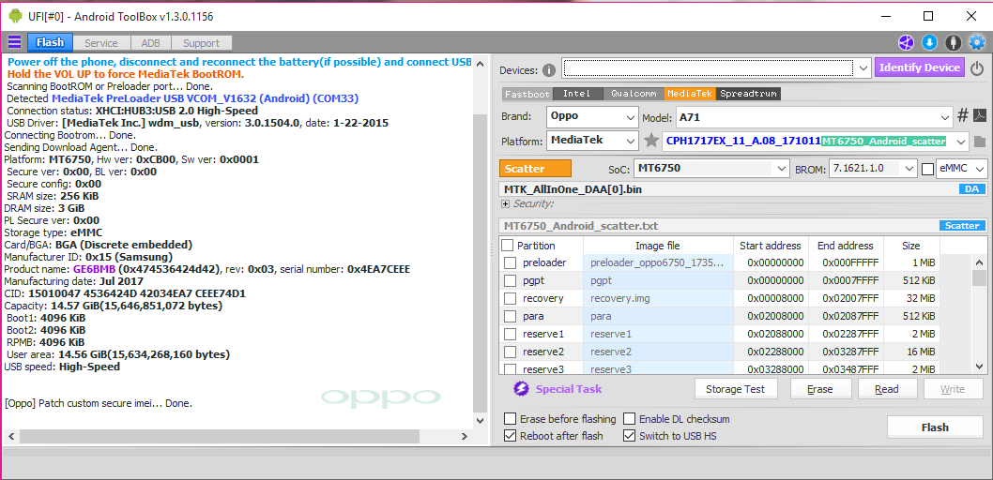
Task: Check the para partition
Action: (511, 316)
